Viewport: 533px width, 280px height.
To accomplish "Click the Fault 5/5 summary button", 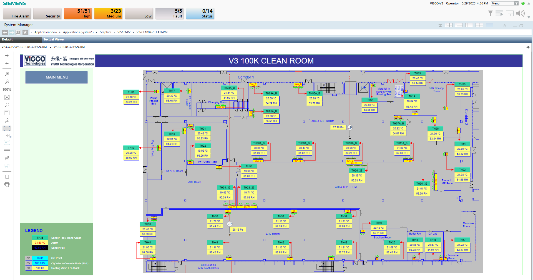I will (x=169, y=13).
